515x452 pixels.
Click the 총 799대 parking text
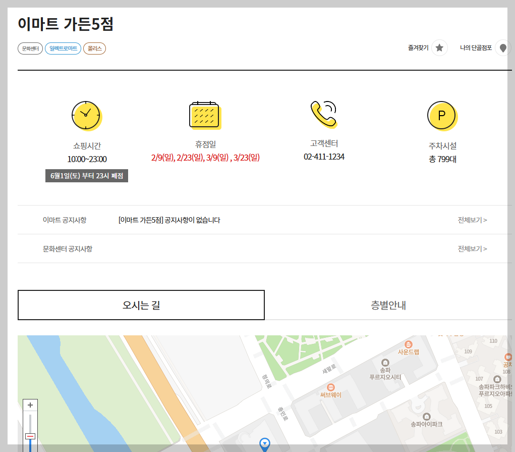tap(442, 159)
